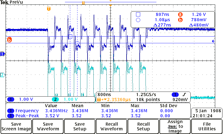This screenshot has height=134, width=223.
Task: Click the channel 1 scale badge showing 1.00 V
Action: point(11,99)
